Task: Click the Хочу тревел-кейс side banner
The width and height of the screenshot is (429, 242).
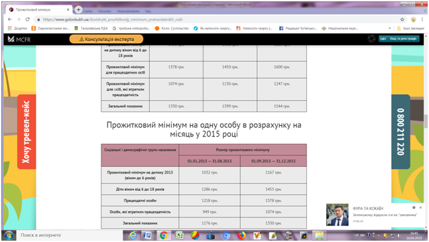Action: click(x=27, y=132)
